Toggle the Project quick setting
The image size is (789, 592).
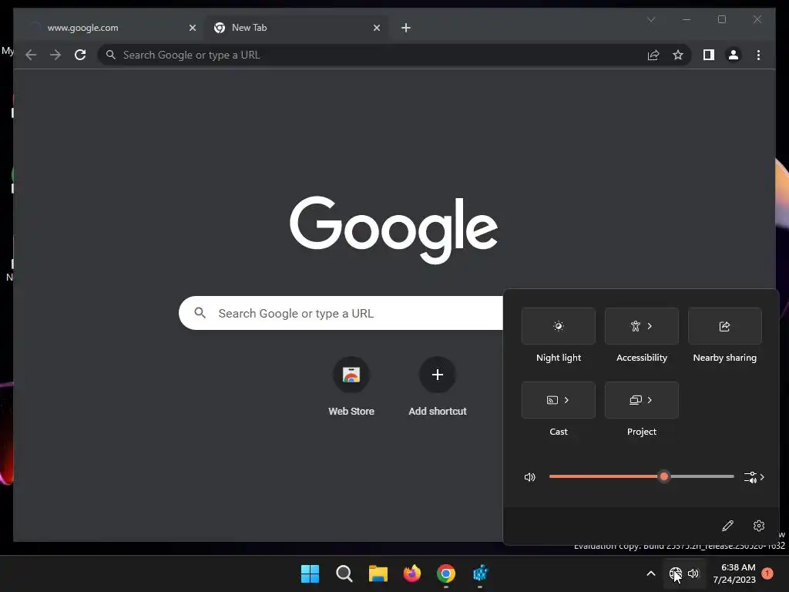click(x=636, y=400)
